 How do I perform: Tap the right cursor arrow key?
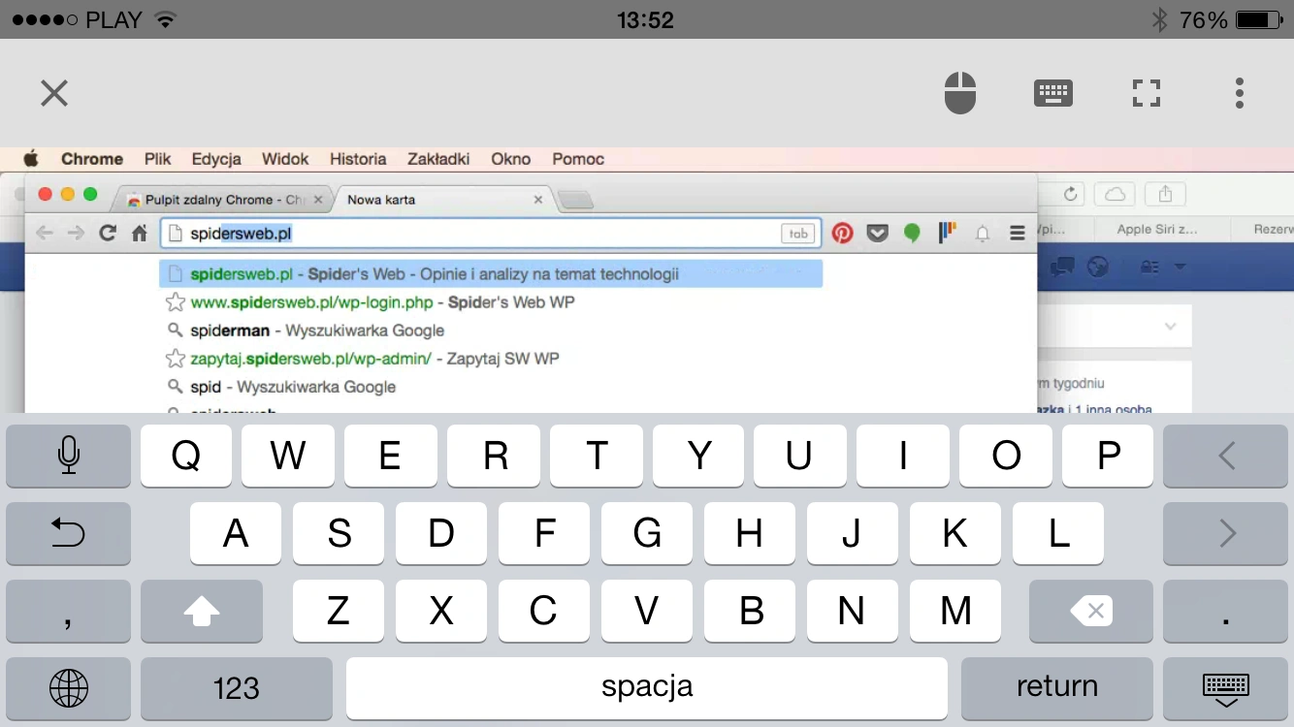(1226, 533)
